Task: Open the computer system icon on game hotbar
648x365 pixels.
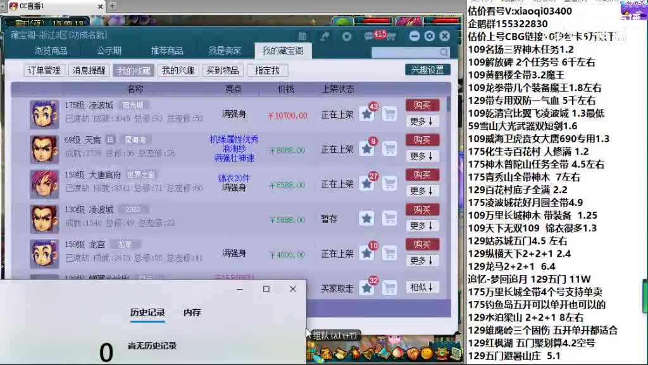Action: click(456, 353)
